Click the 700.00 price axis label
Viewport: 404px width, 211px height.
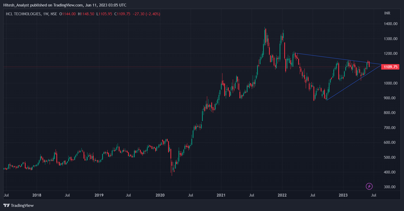tap(390, 128)
